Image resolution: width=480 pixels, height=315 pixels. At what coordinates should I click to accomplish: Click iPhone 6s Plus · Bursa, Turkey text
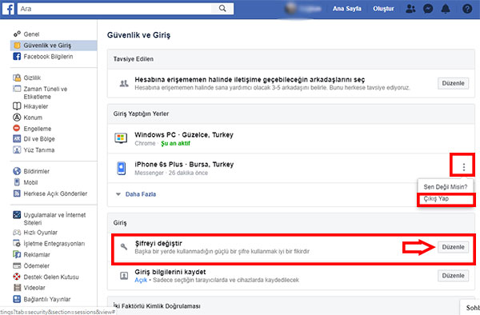pyautogui.click(x=184, y=164)
